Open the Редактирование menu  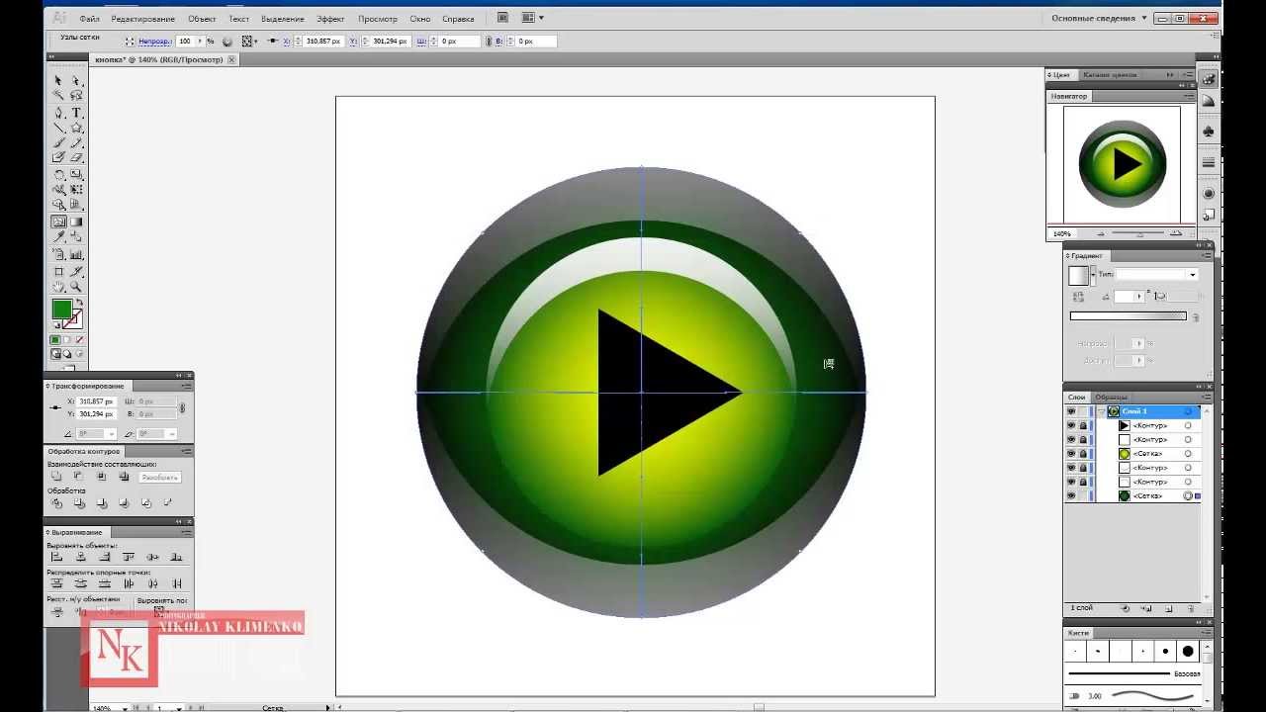[143, 19]
